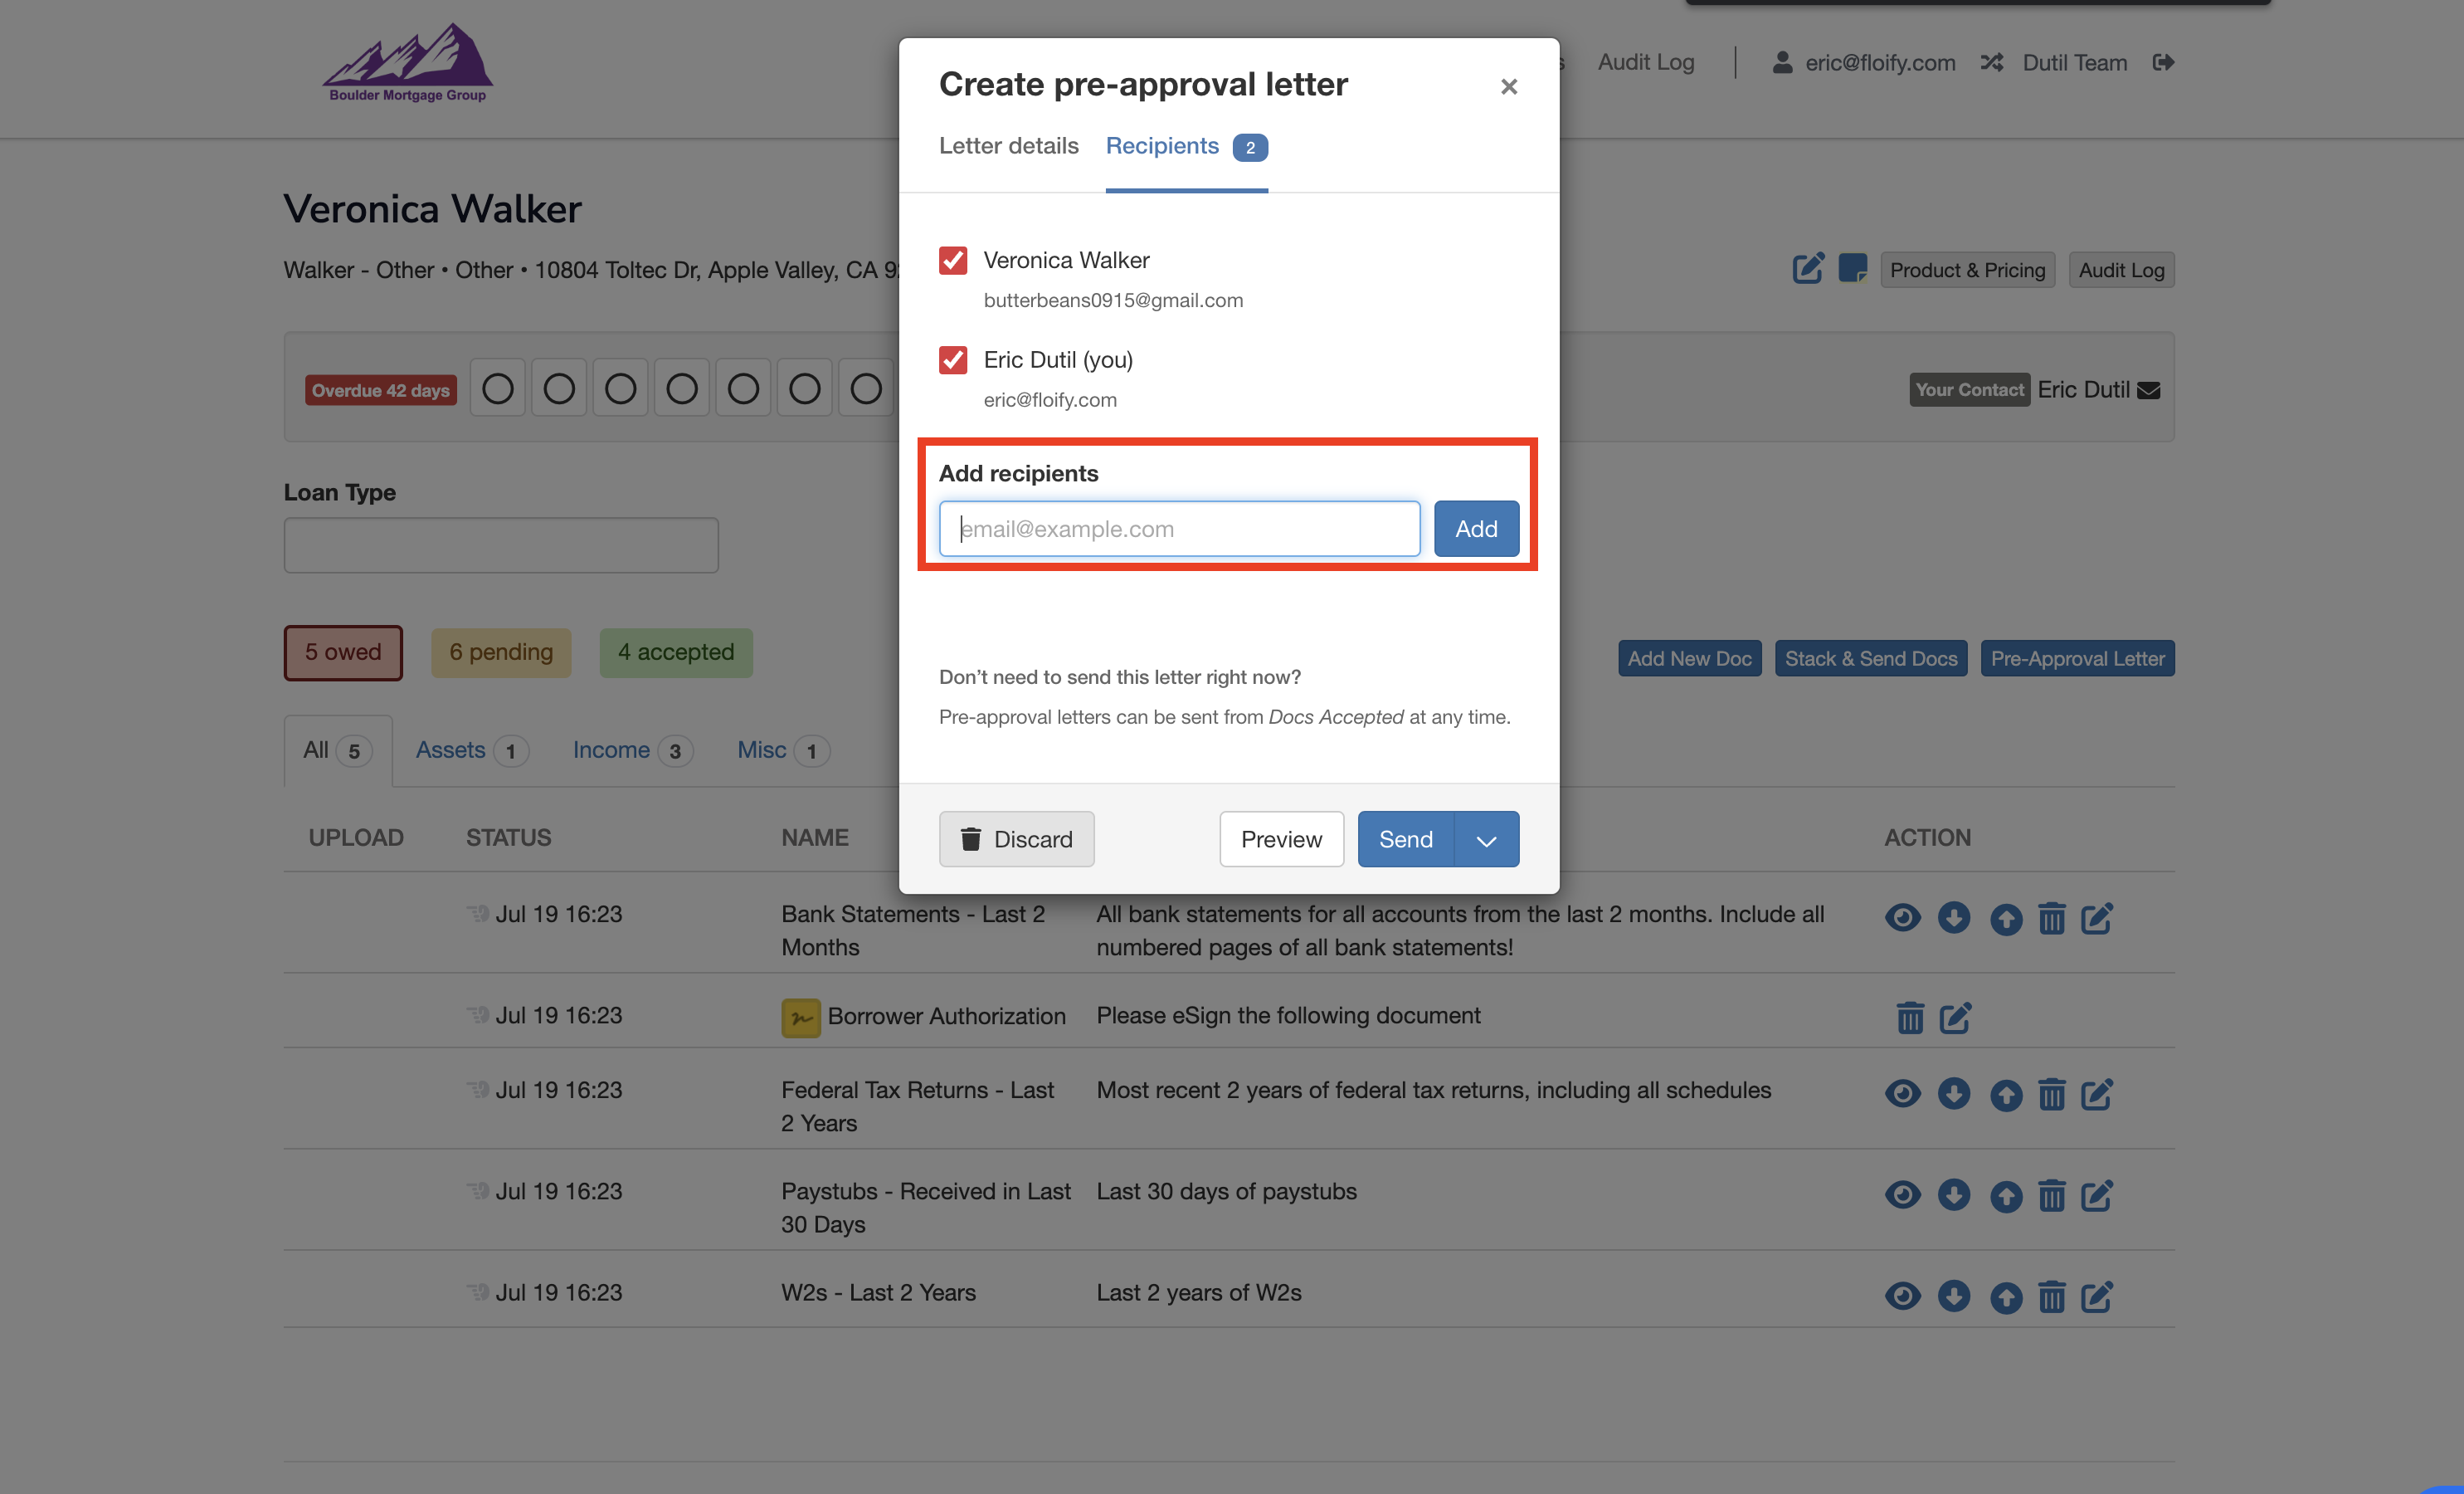
Task: Uncheck Eric Dutil (you) recipient checkbox
Action: click(x=953, y=359)
